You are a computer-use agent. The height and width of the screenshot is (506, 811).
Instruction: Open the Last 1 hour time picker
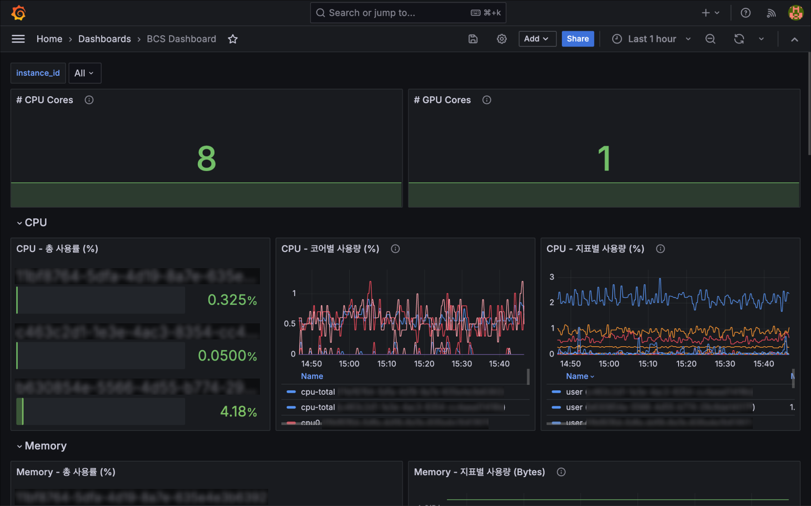coord(651,39)
